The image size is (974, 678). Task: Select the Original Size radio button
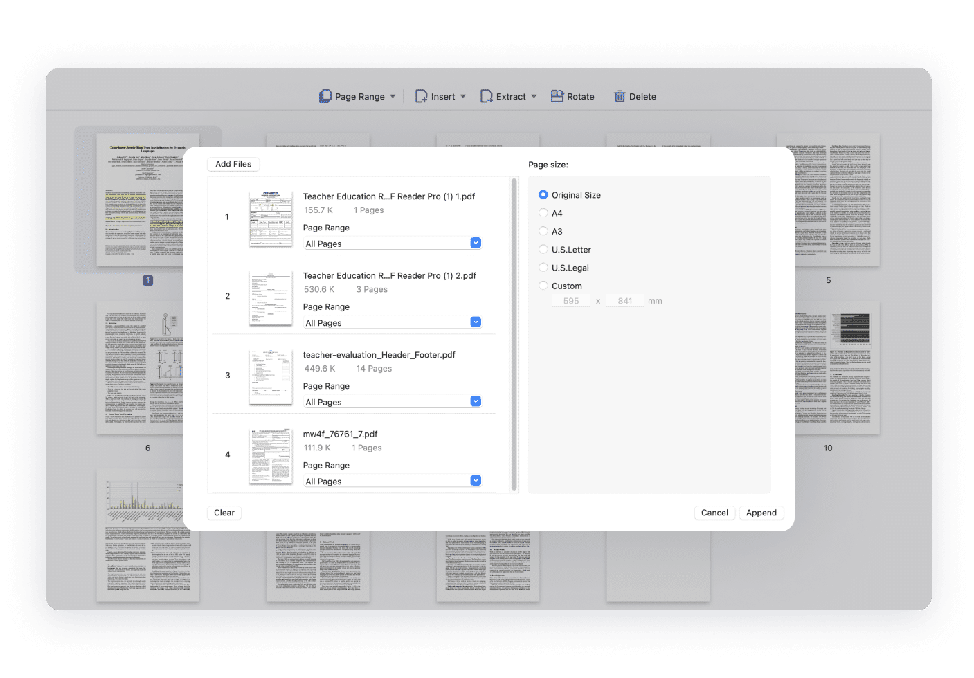point(543,195)
